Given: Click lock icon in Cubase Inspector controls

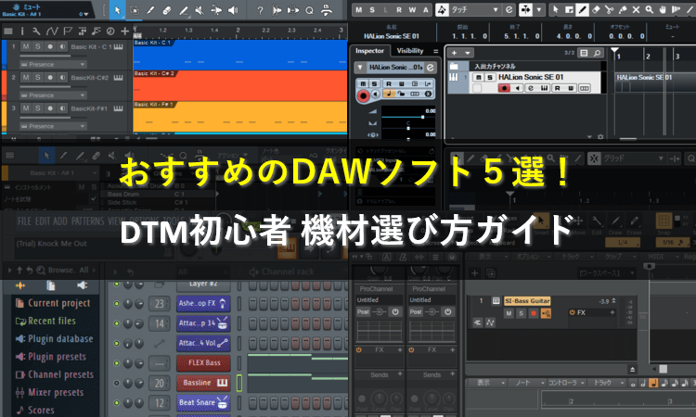Looking at the screenshot, I should click(x=401, y=94).
